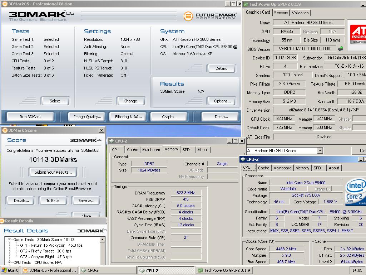366x275 pixels.
Task: Click the Futuremark Corporation logo
Action: pos(210,16)
